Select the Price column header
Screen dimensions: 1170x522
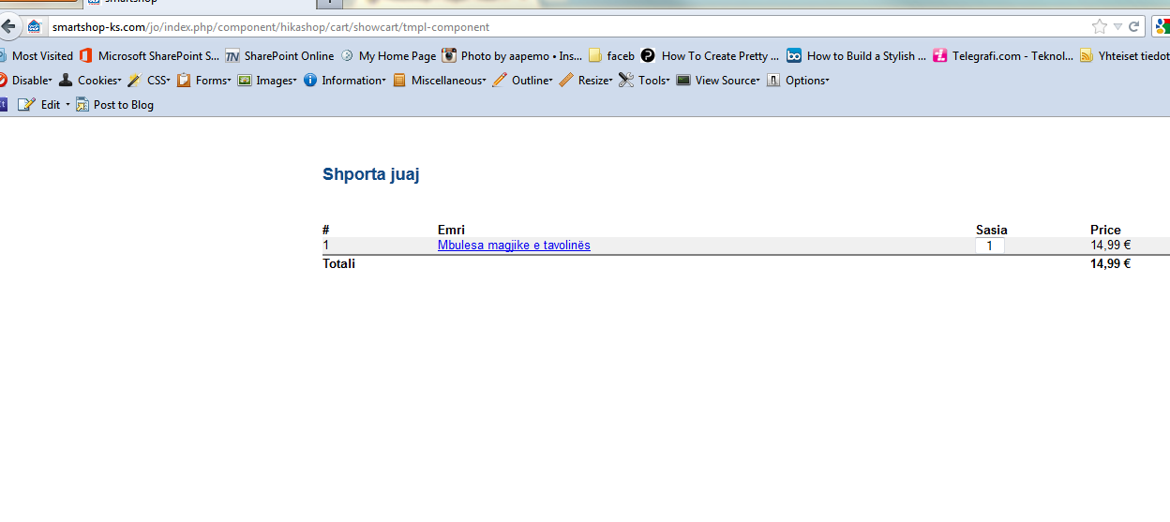[x=1105, y=230]
